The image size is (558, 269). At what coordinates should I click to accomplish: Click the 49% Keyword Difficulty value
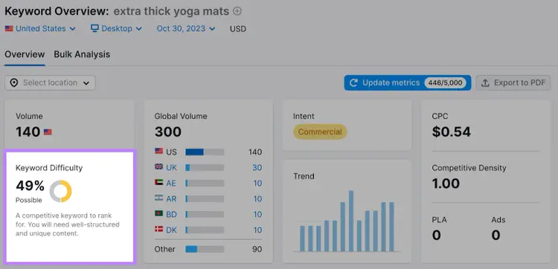click(30, 186)
